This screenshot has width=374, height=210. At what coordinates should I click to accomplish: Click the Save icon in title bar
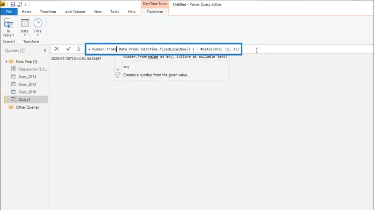(13, 4)
